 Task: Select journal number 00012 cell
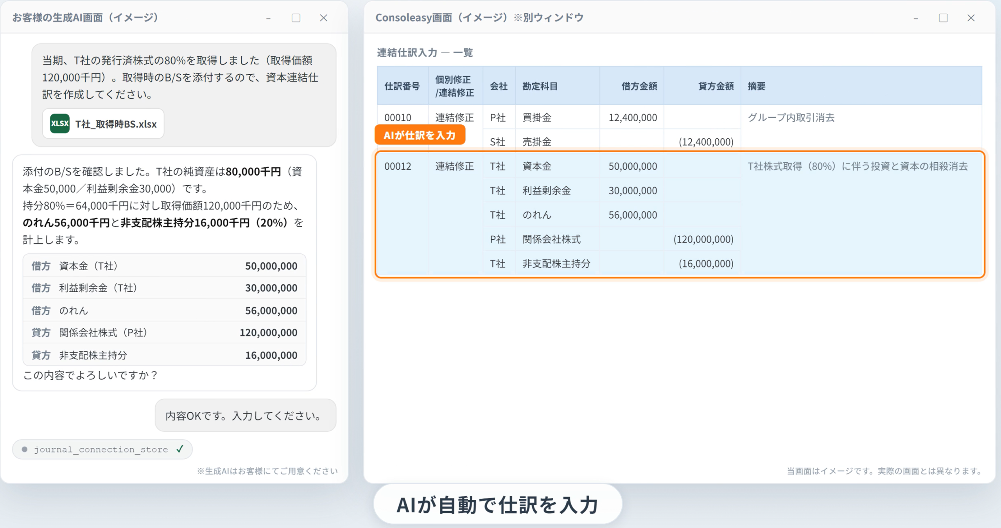(398, 166)
